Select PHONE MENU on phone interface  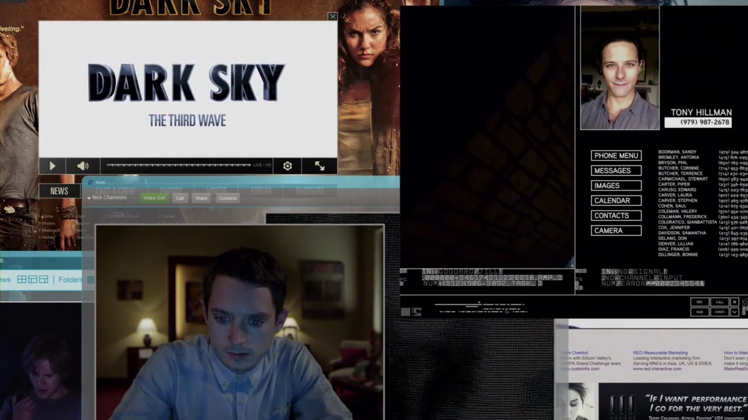pyautogui.click(x=616, y=156)
